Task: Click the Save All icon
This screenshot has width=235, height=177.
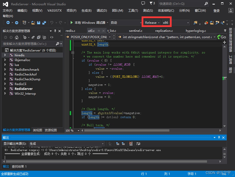Action: pyautogui.click(x=44, y=23)
